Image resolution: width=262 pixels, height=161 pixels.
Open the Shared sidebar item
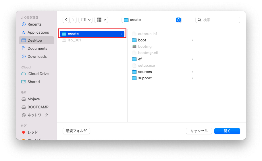tap(36, 82)
